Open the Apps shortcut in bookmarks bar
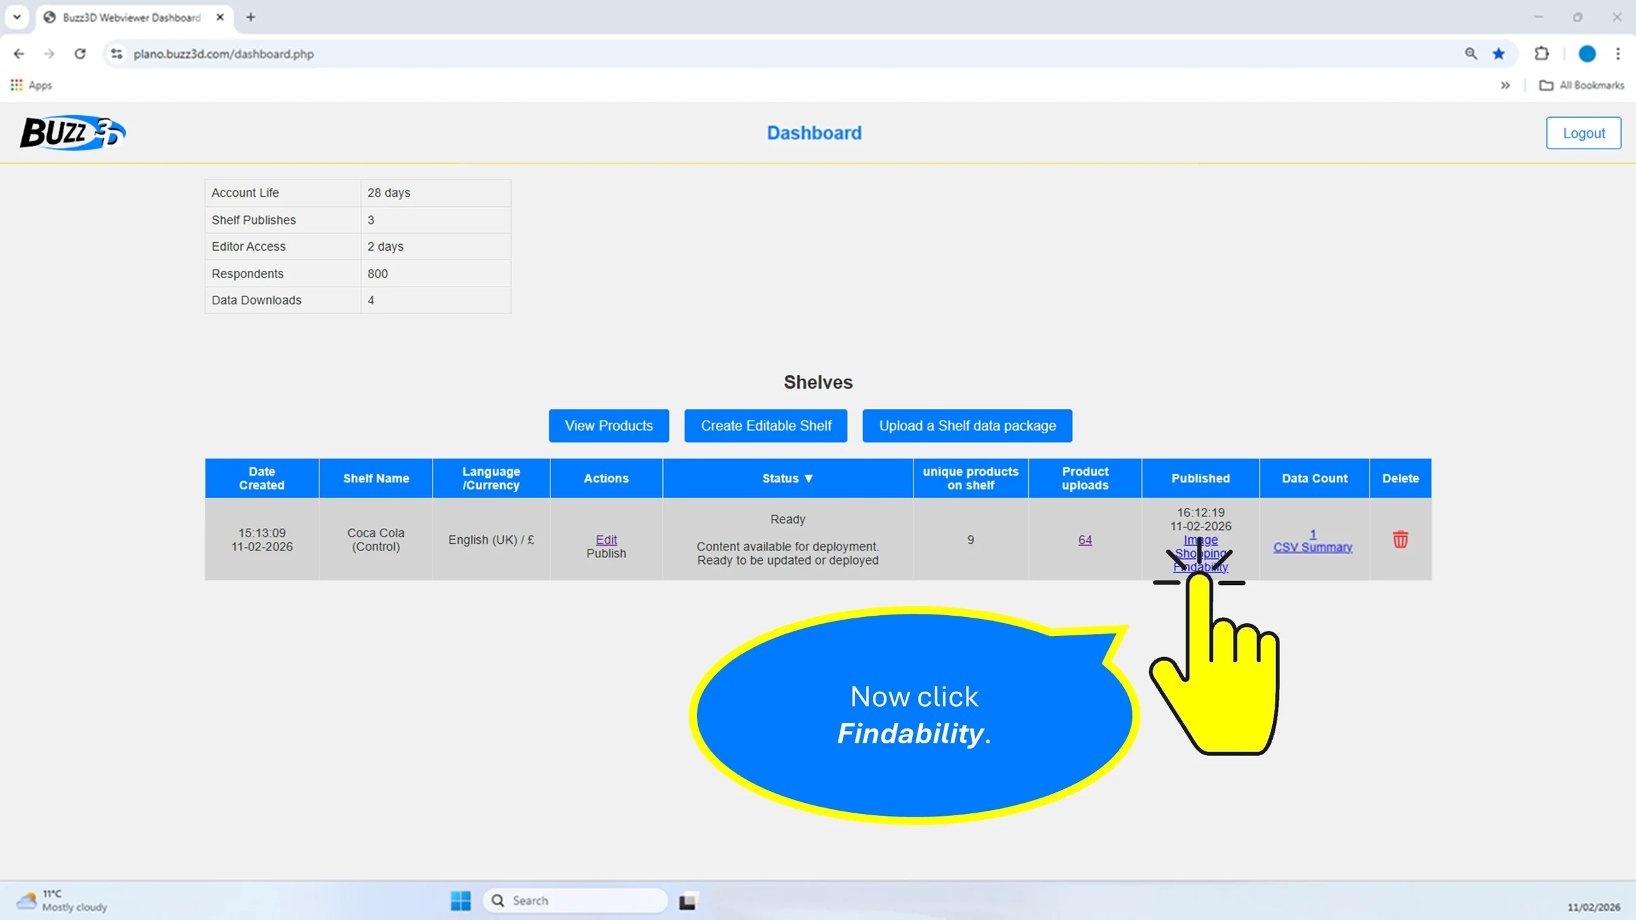Image resolution: width=1636 pixels, height=920 pixels. coord(31,85)
